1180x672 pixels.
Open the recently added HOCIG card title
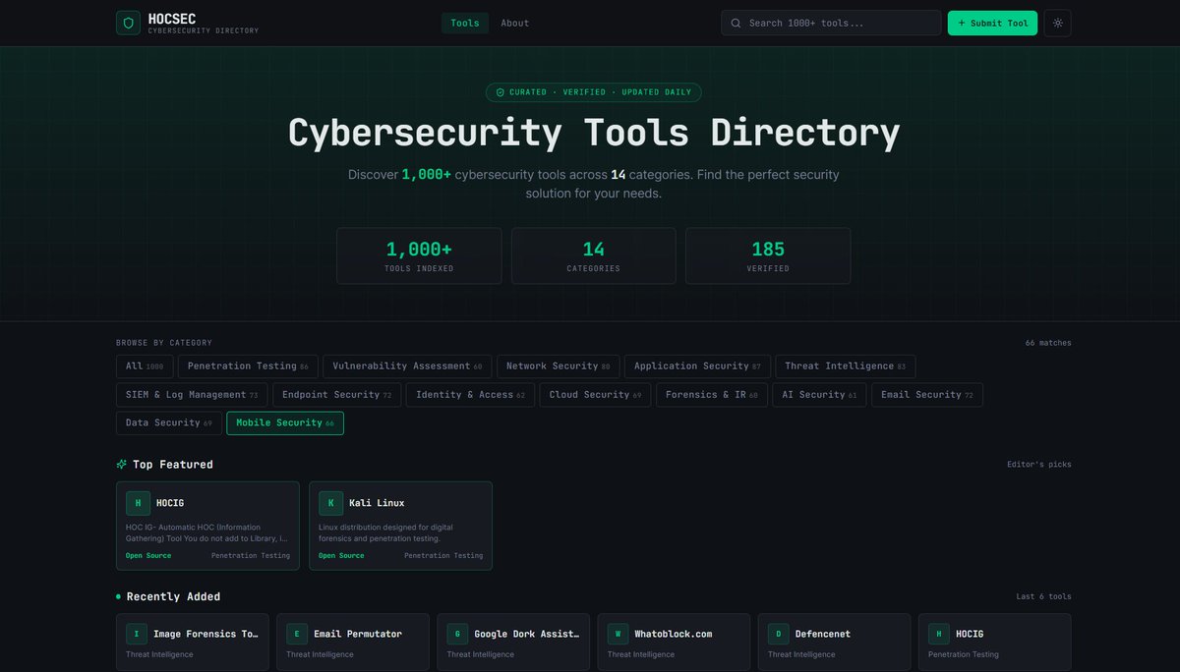(970, 634)
